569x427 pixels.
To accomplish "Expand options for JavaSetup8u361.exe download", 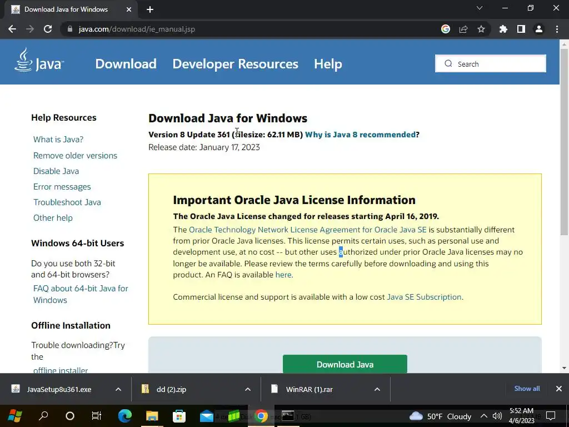I will [x=118, y=389].
